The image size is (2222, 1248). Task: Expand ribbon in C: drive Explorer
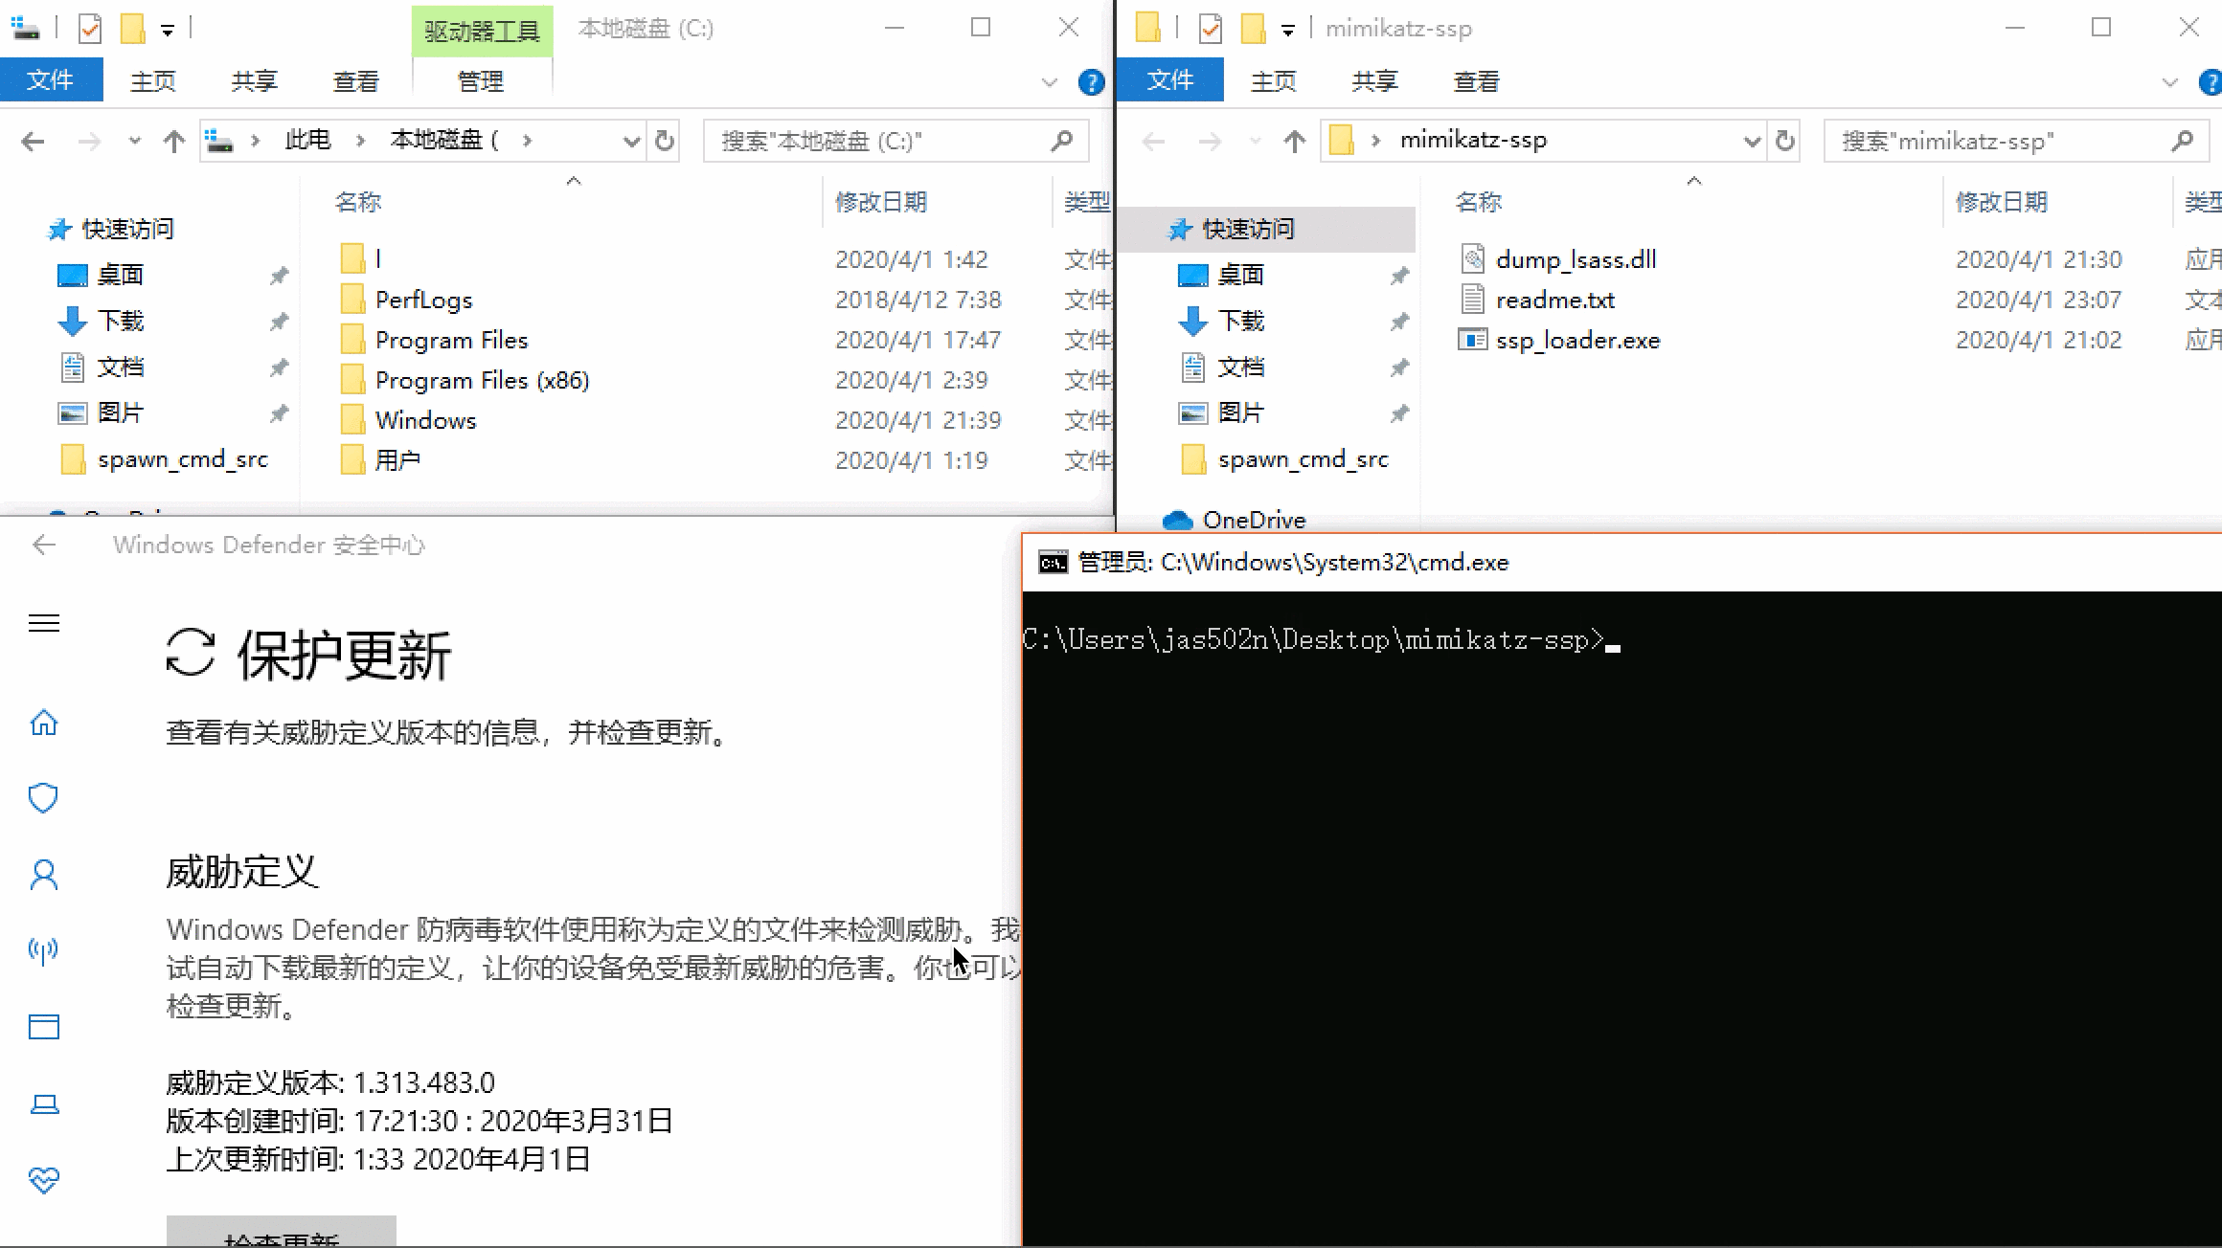click(x=1050, y=82)
